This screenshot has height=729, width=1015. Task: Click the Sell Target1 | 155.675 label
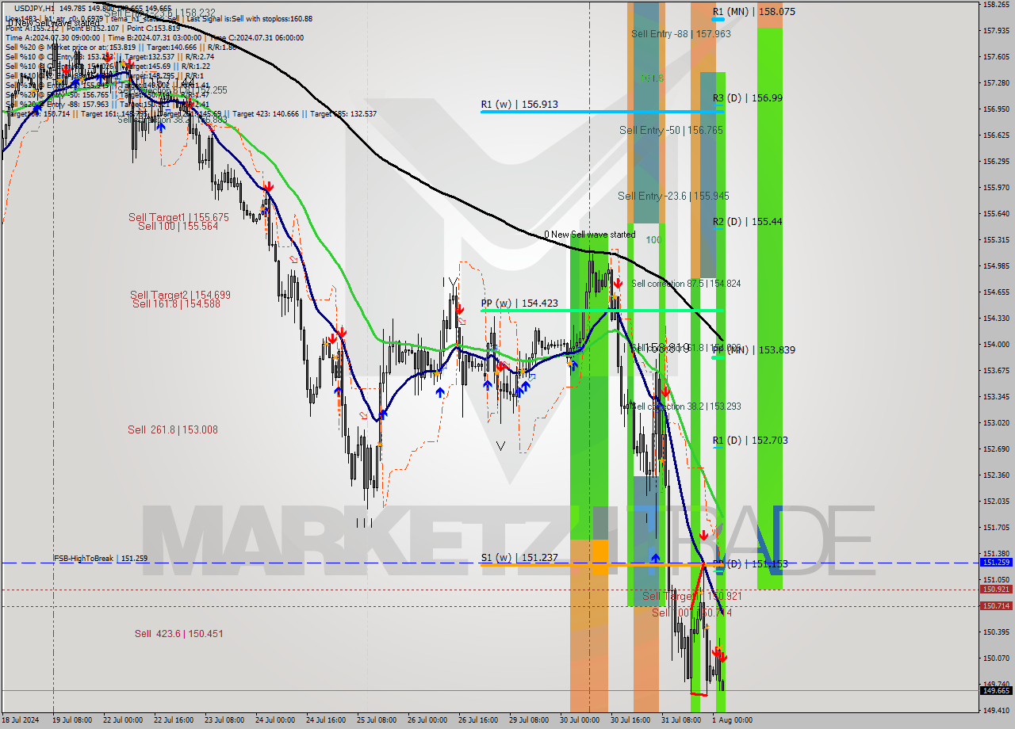pos(178,217)
